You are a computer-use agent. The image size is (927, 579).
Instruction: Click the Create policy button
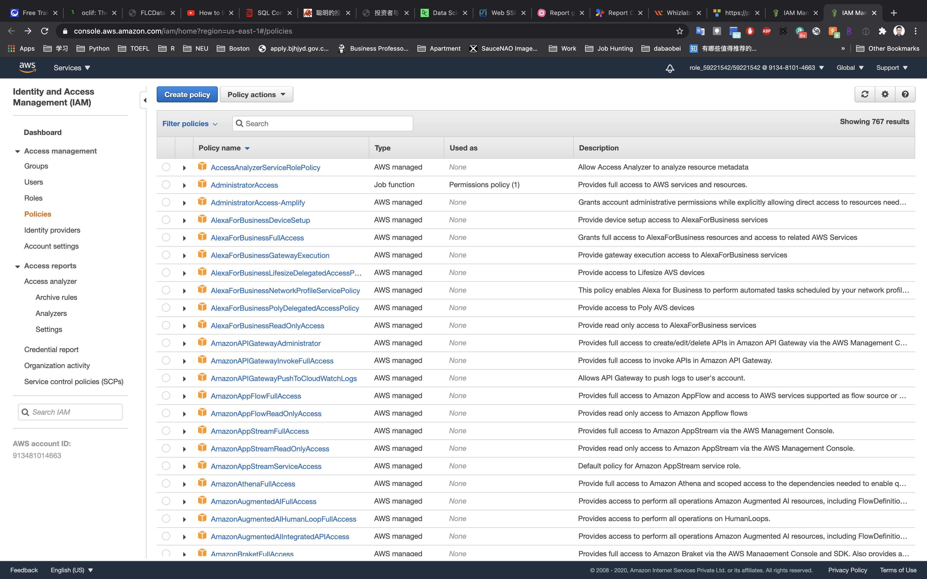click(x=187, y=95)
